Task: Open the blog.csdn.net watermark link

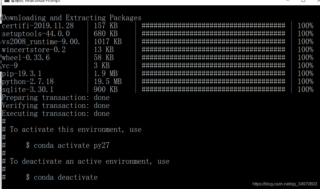Action: tap(285, 184)
